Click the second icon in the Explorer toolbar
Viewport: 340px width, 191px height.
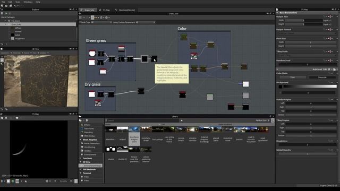[x=6, y=13]
